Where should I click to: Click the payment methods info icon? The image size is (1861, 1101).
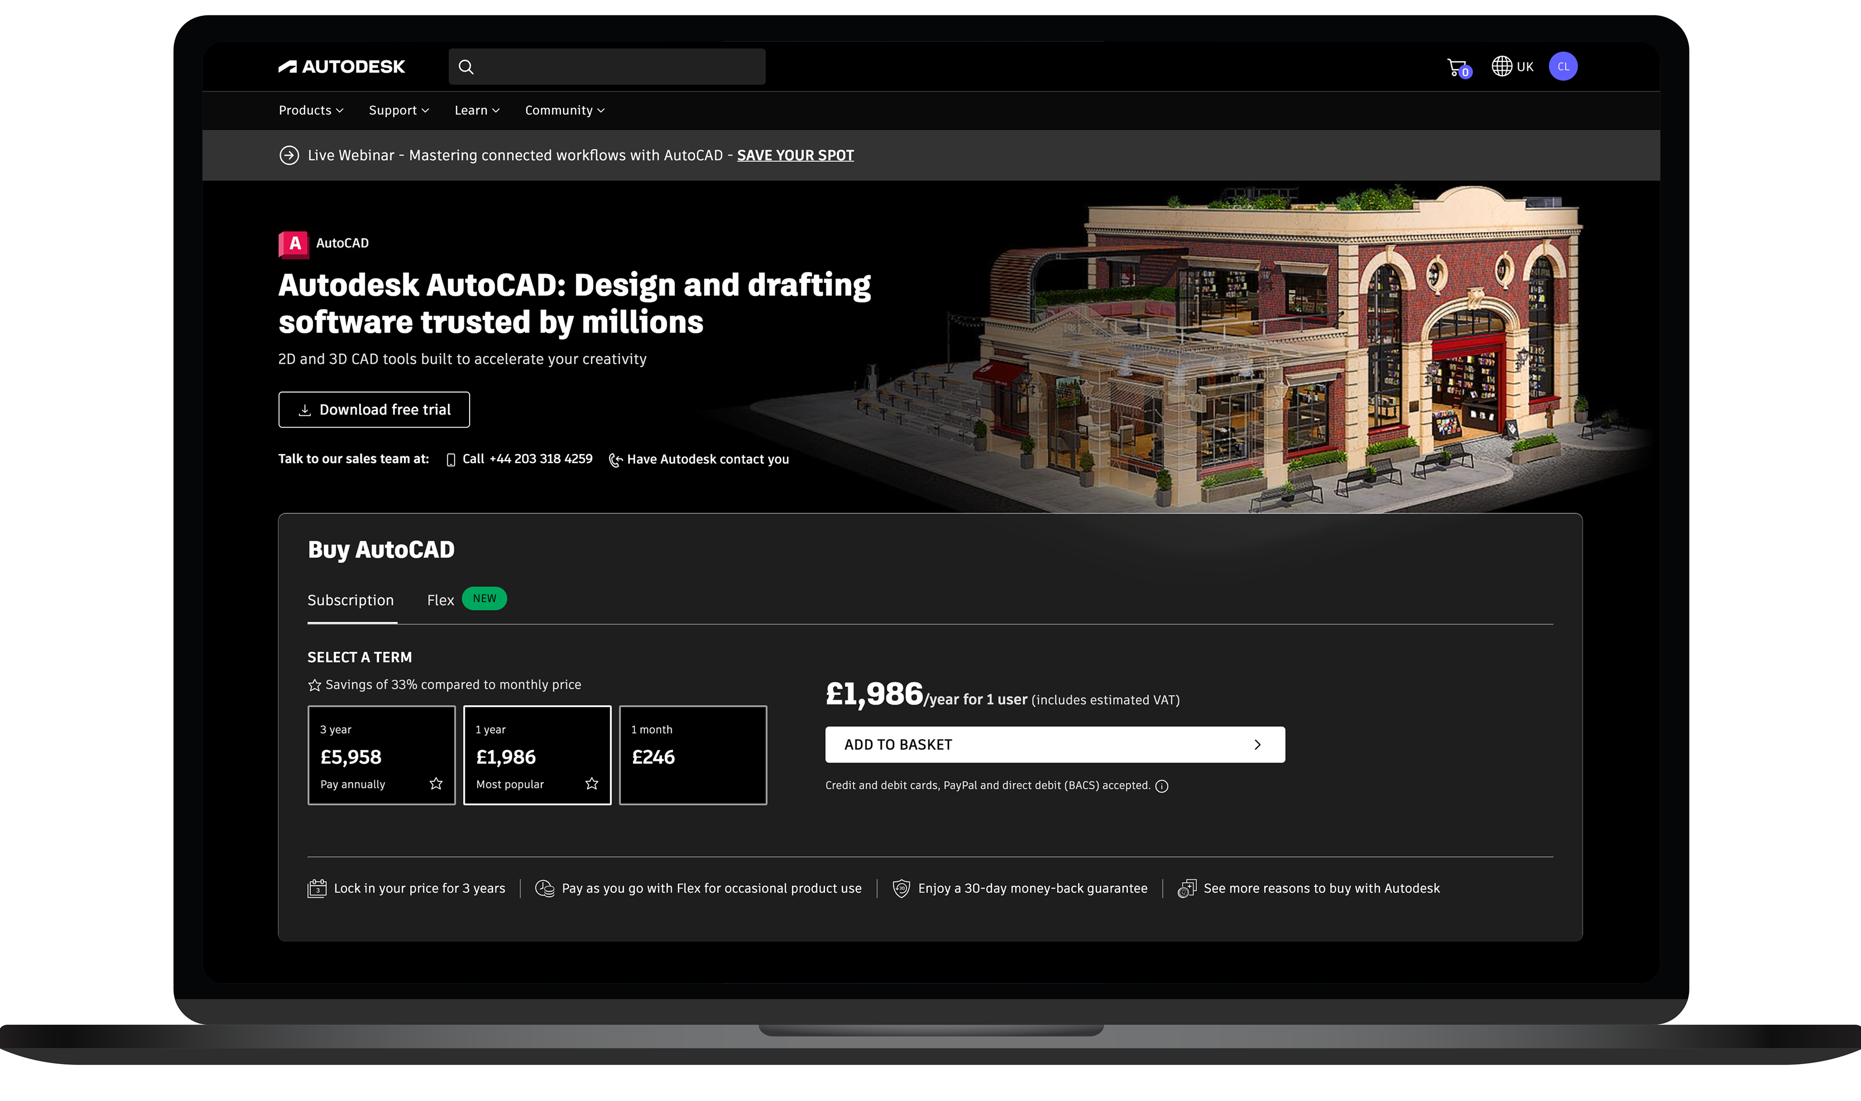[x=1162, y=786]
